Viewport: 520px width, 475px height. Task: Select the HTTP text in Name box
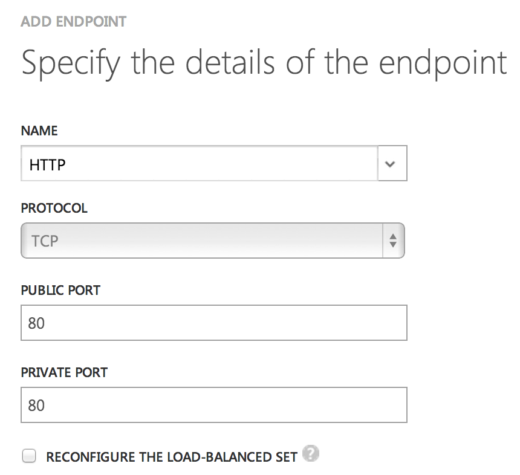[47, 164]
